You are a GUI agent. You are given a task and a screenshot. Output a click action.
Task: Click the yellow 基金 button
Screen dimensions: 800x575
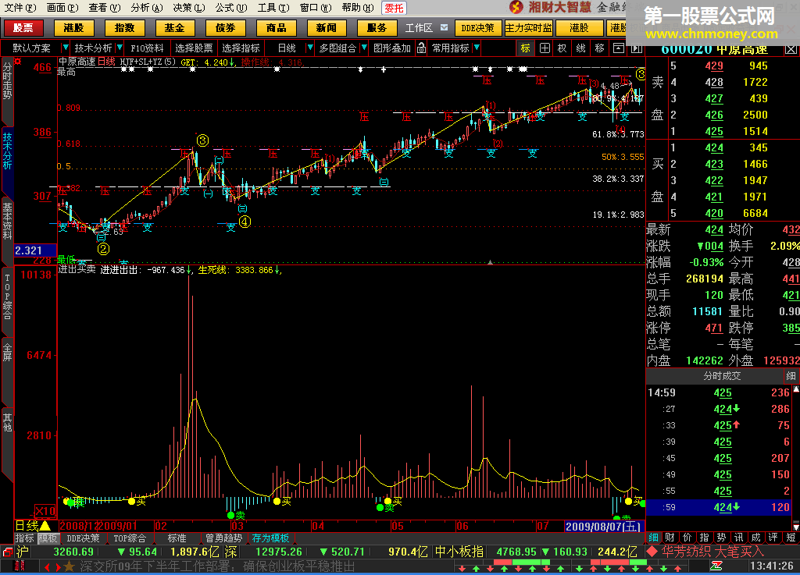(x=174, y=27)
